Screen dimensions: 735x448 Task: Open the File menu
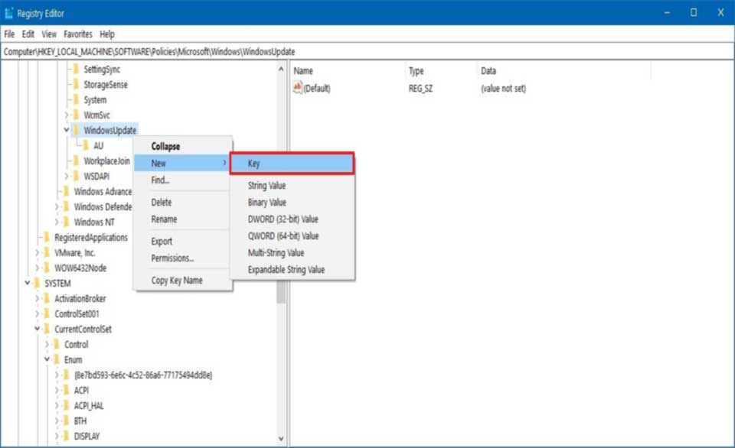pyautogui.click(x=9, y=34)
